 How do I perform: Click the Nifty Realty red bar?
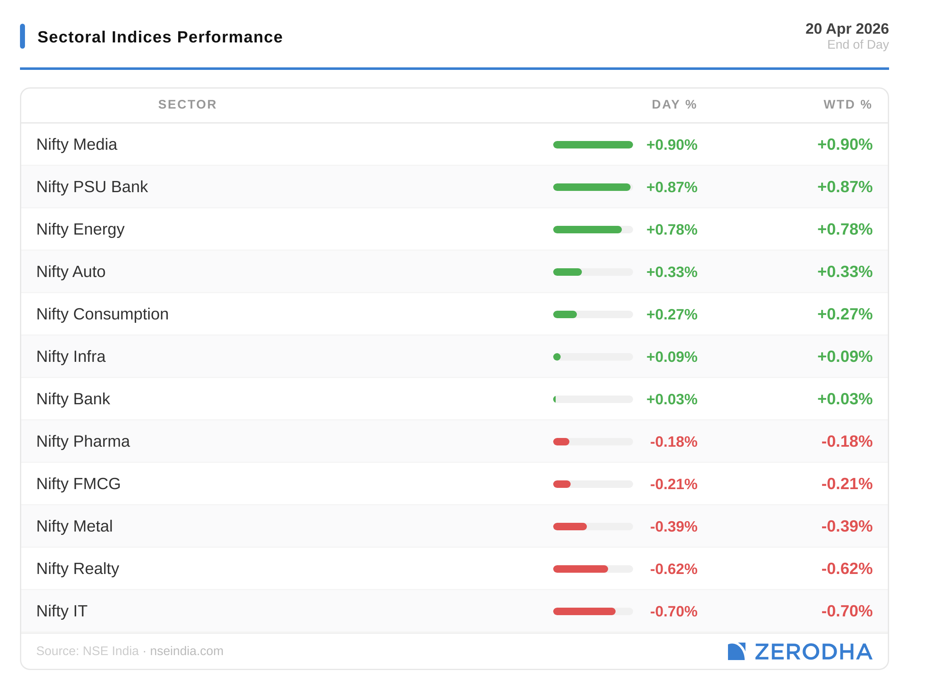580,569
